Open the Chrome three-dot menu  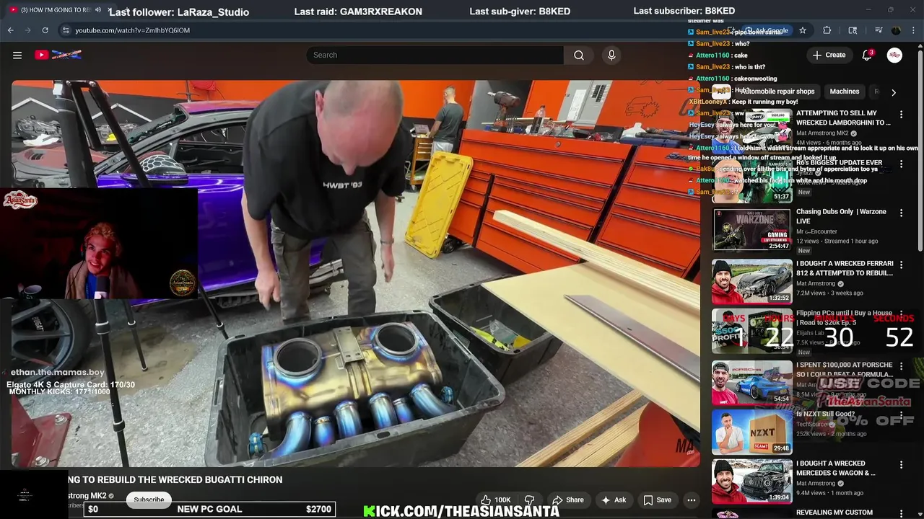(913, 30)
